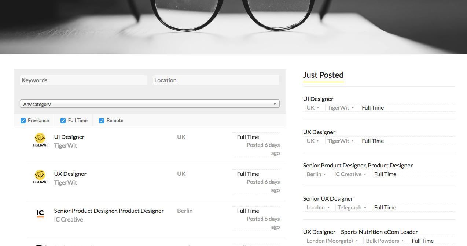
Task: Click the category dropdown arrow
Action: pyautogui.click(x=275, y=104)
